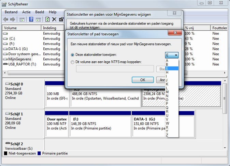Click 'Verwisselbaar (S:)' label of Schijf 2
Screen dimensions: 230x166
click(19, 148)
